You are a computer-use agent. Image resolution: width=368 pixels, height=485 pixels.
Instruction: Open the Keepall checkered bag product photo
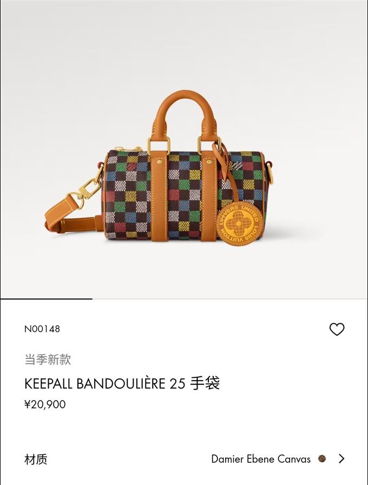184,149
